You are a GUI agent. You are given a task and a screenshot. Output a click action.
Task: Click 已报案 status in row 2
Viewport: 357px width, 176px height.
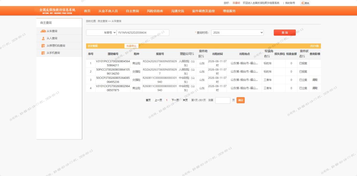[x=303, y=72]
